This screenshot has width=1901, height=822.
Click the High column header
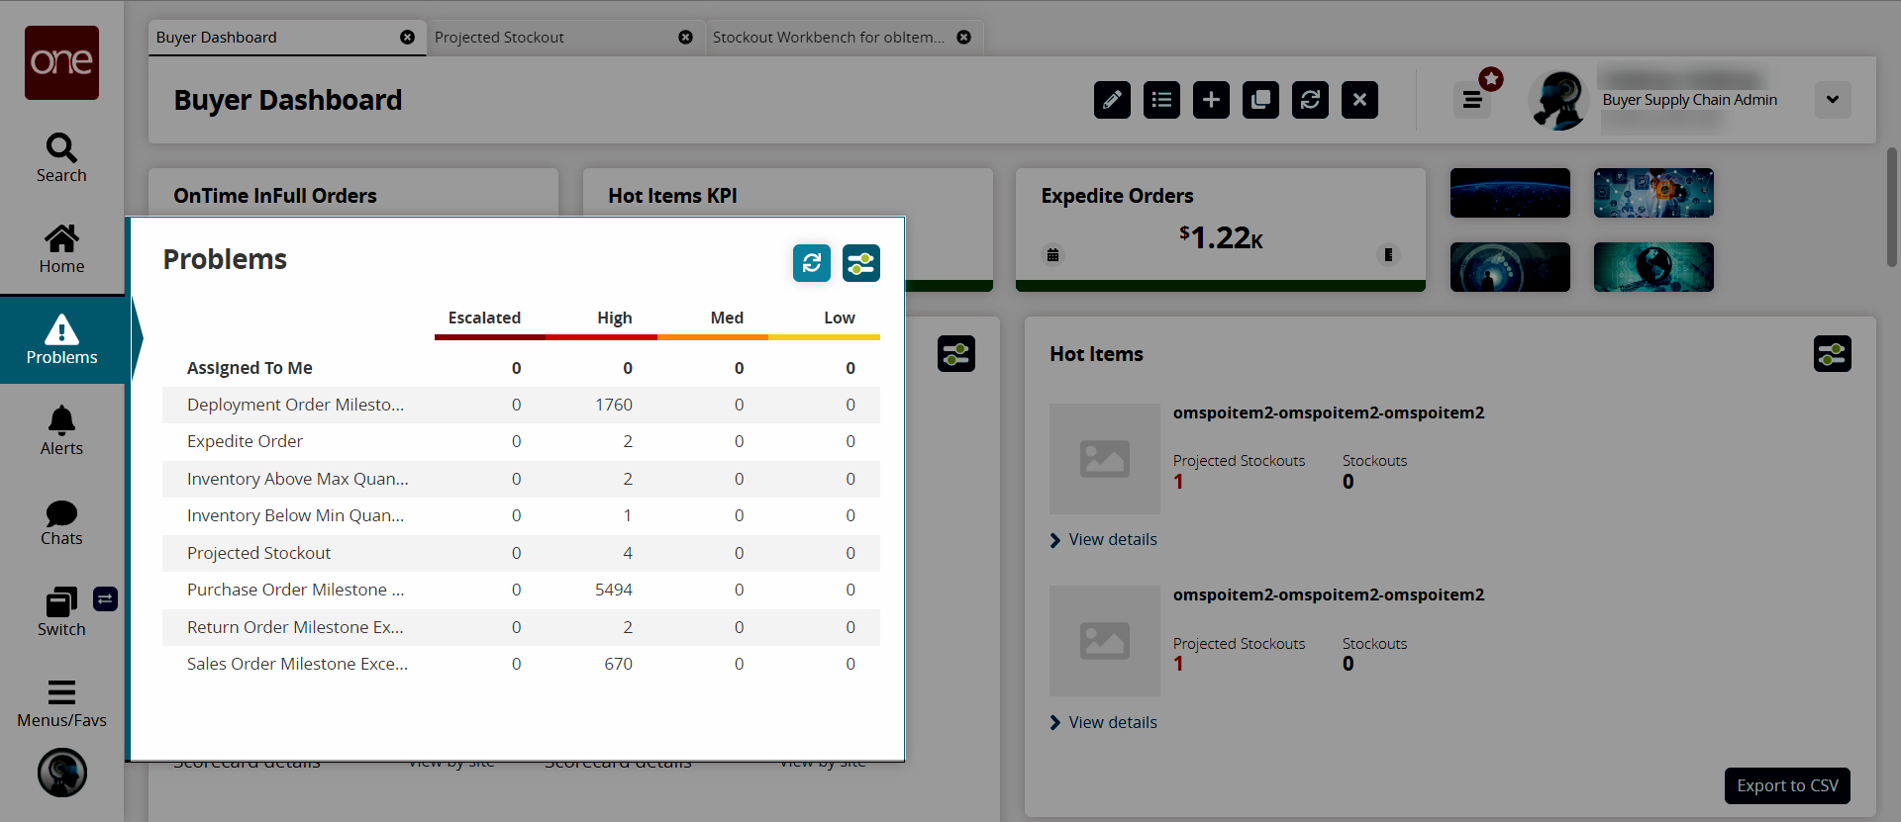coord(615,318)
